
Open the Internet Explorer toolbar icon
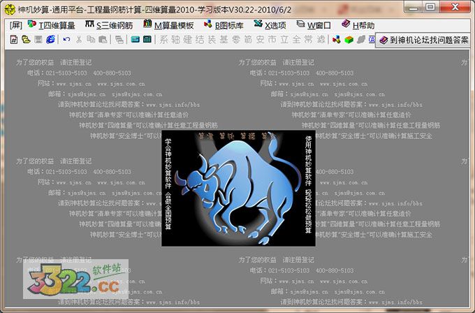click(x=50, y=39)
